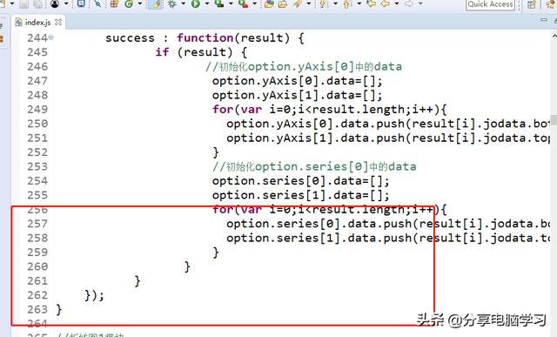Open the Back history dropdown arrow
Viewport: 557px width, 337px height.
click(x=397, y=3)
